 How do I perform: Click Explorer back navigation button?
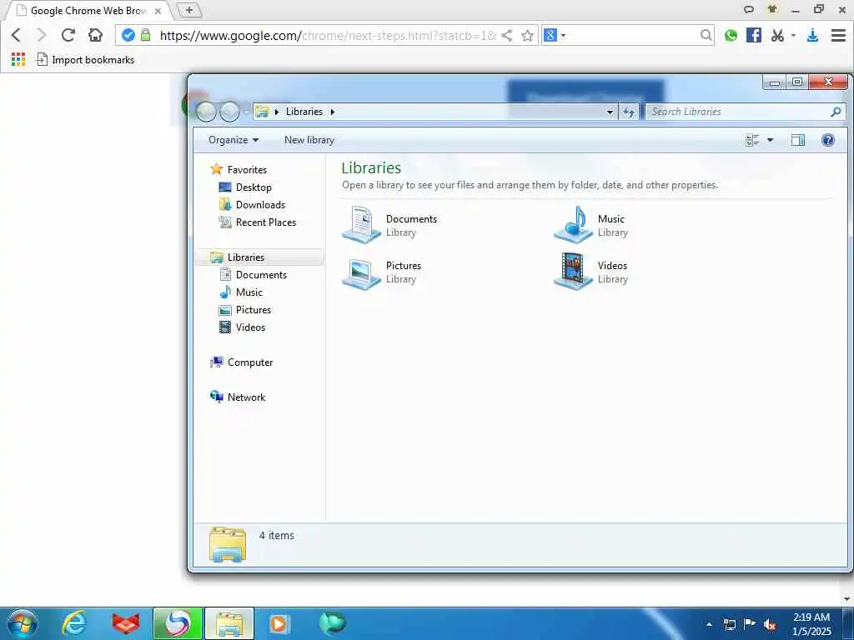click(x=207, y=112)
